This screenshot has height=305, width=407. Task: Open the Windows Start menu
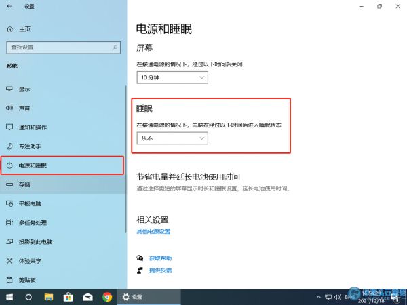point(9,297)
